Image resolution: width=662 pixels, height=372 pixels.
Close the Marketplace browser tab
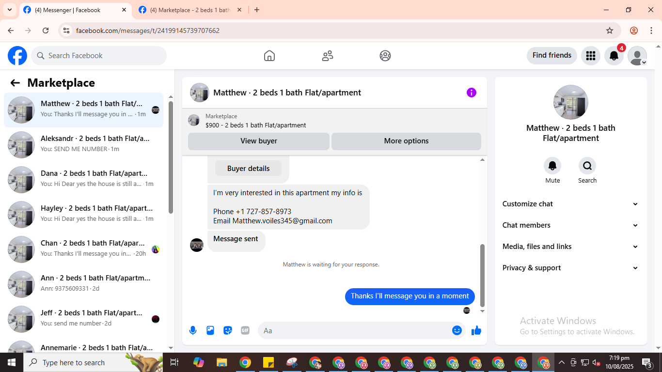tap(239, 10)
